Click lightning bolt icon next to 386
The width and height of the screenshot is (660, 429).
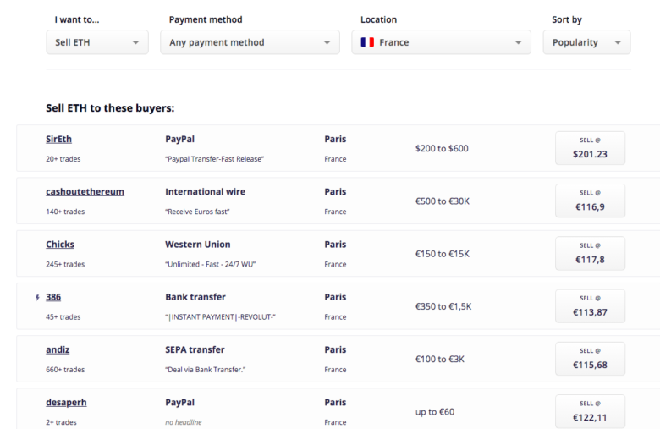pyautogui.click(x=37, y=298)
